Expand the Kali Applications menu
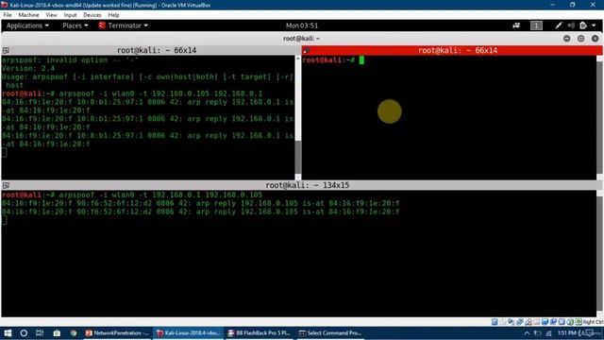Screen dimensions: 604x340 tap(27, 25)
